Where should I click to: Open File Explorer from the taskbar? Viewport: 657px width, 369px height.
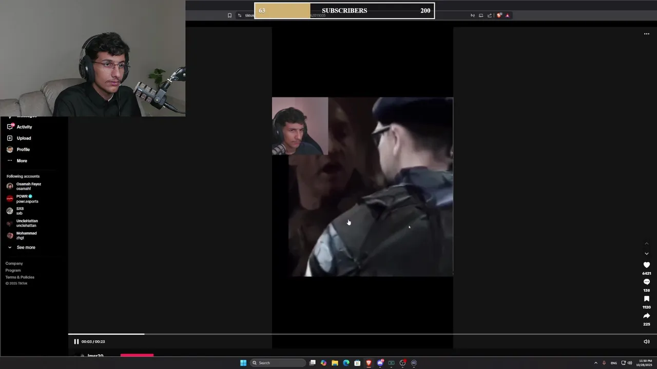point(335,363)
